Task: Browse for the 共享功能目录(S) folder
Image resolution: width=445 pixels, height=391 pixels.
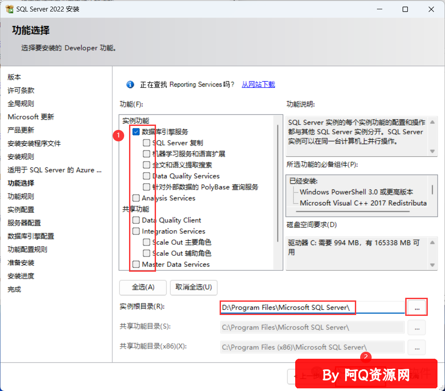Action: [x=417, y=328]
